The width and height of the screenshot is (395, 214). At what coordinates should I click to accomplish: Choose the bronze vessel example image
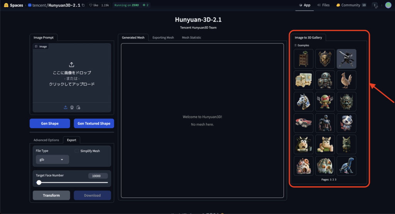tap(346, 144)
